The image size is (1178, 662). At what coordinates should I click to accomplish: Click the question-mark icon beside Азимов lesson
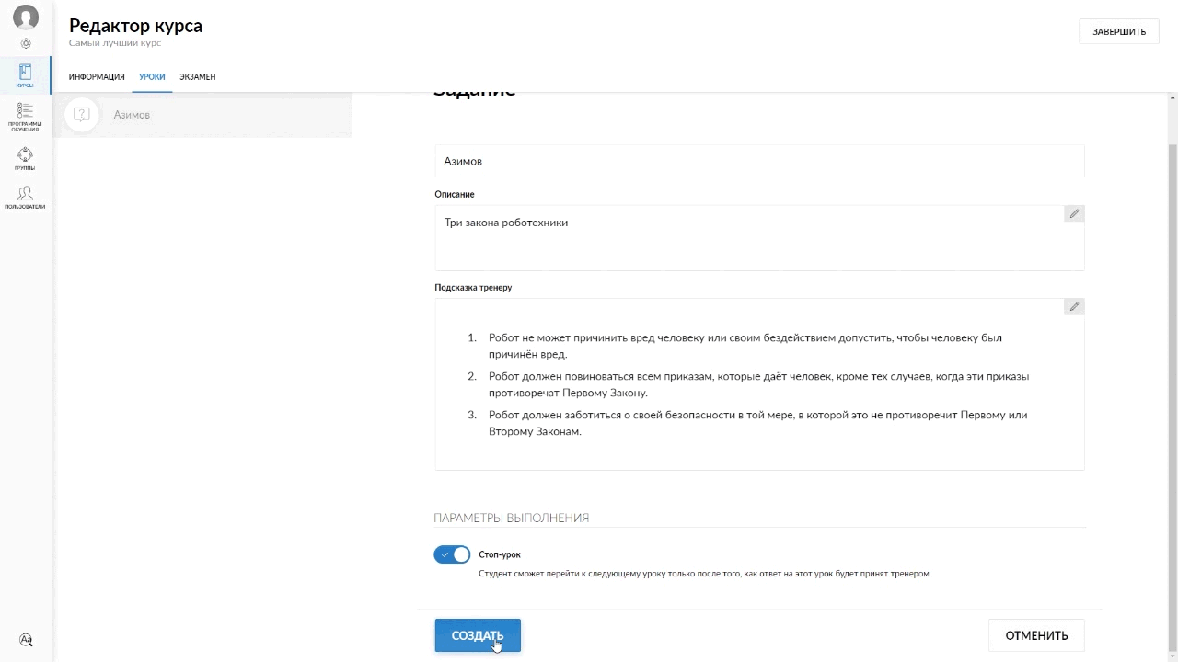point(81,115)
